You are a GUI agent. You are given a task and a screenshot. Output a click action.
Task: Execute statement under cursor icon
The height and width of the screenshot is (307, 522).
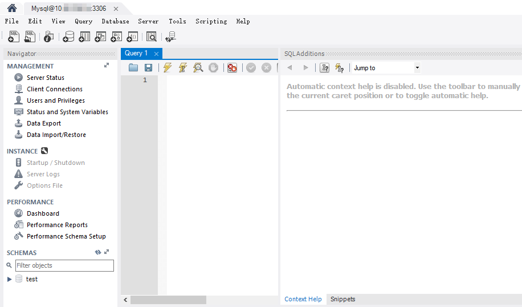[x=183, y=68]
